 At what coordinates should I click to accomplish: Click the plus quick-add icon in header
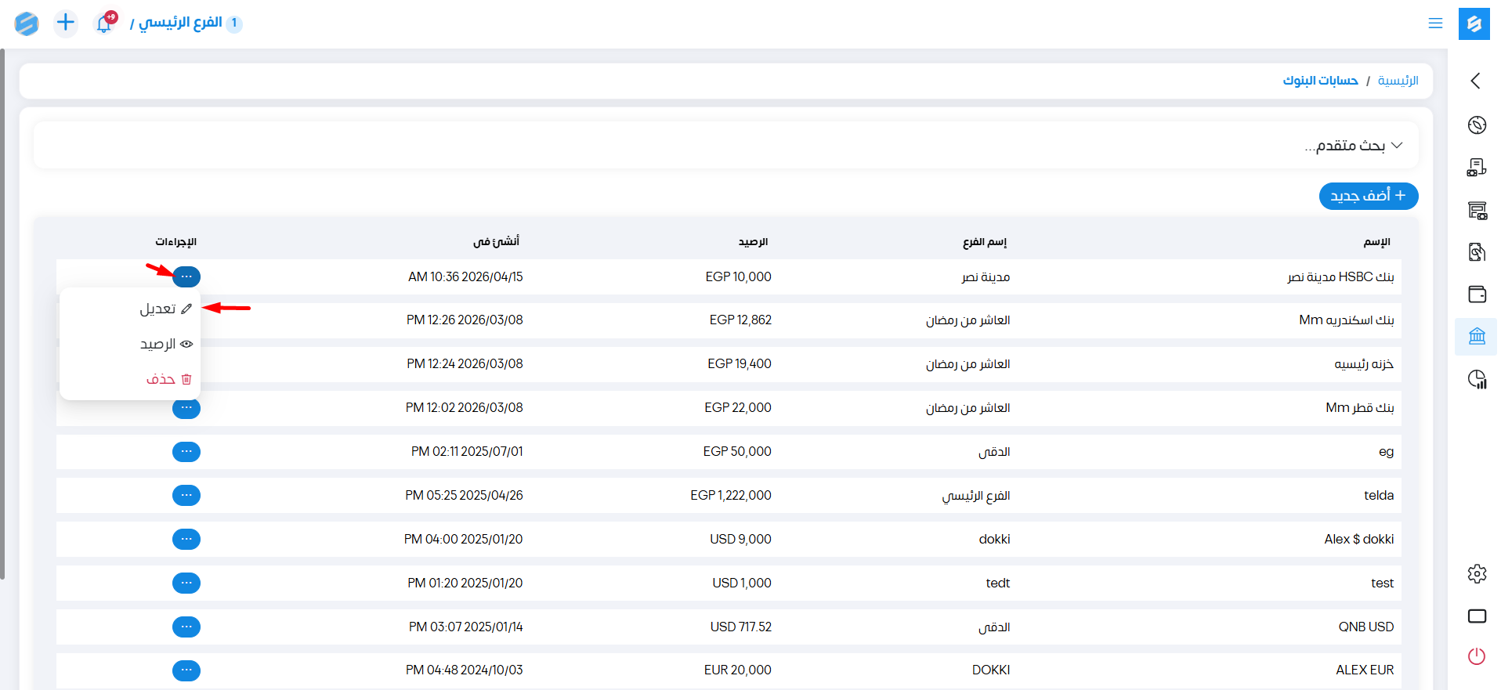click(66, 23)
